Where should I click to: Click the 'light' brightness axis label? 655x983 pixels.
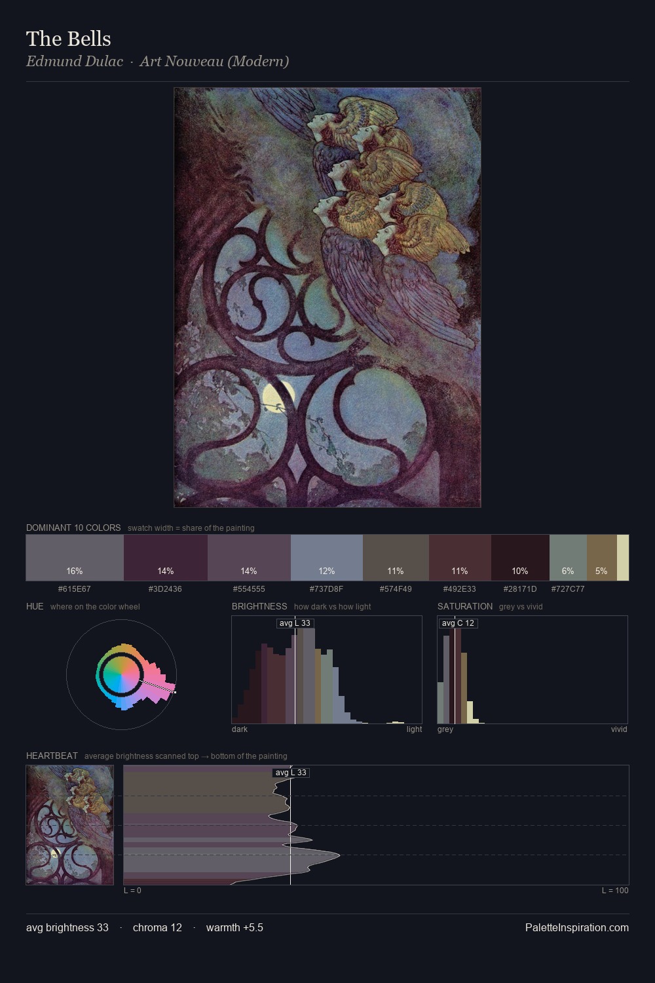pos(414,729)
